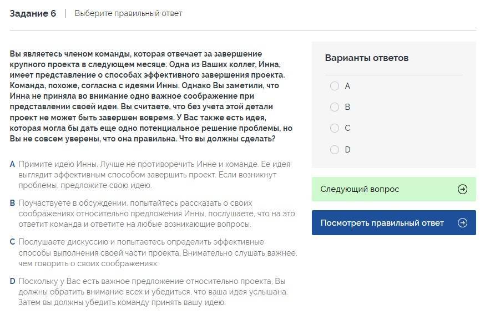Click blue letter B marker beside second answer
485x320 pixels.
coord(12,203)
